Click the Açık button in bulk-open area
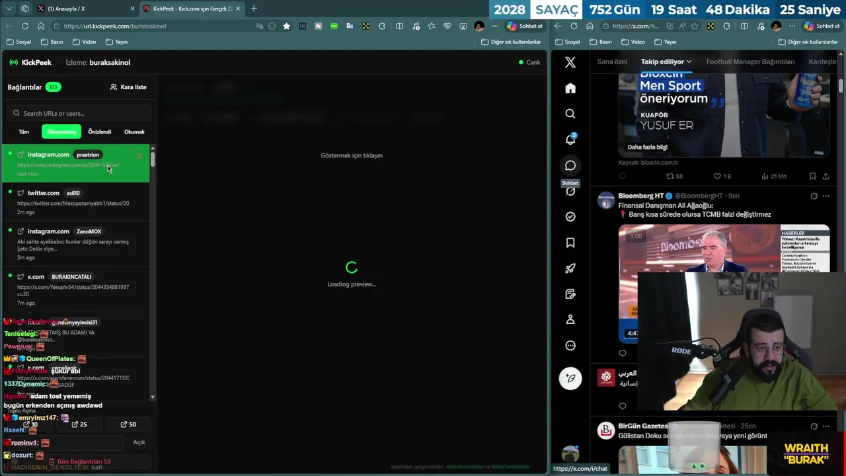The height and width of the screenshot is (476, 846). point(139,442)
